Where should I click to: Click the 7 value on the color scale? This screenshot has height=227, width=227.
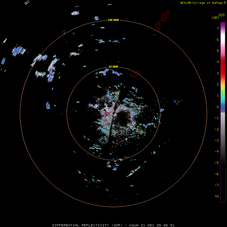(218, 28)
